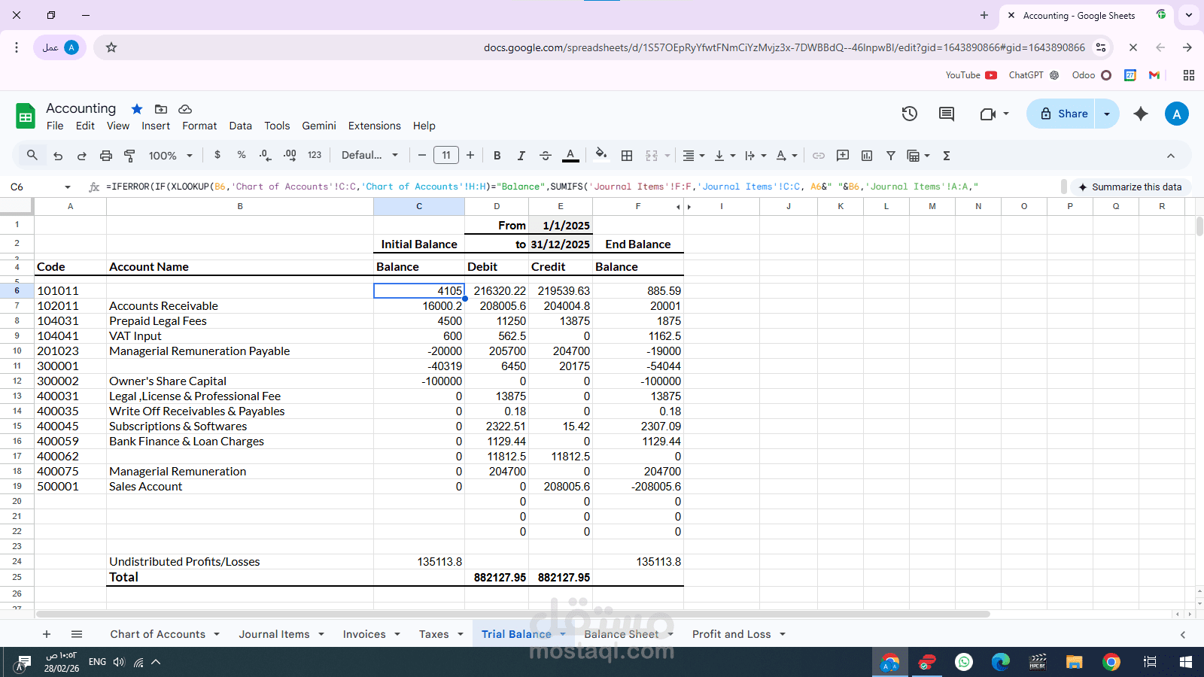This screenshot has height=677, width=1204.
Task: Switch to the Profit and Loss sheet
Action: (731, 634)
